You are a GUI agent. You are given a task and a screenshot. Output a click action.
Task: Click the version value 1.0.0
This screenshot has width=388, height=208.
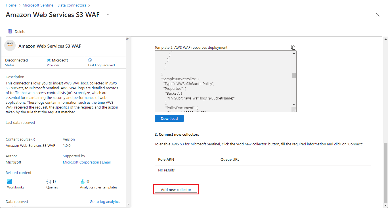[67, 145]
